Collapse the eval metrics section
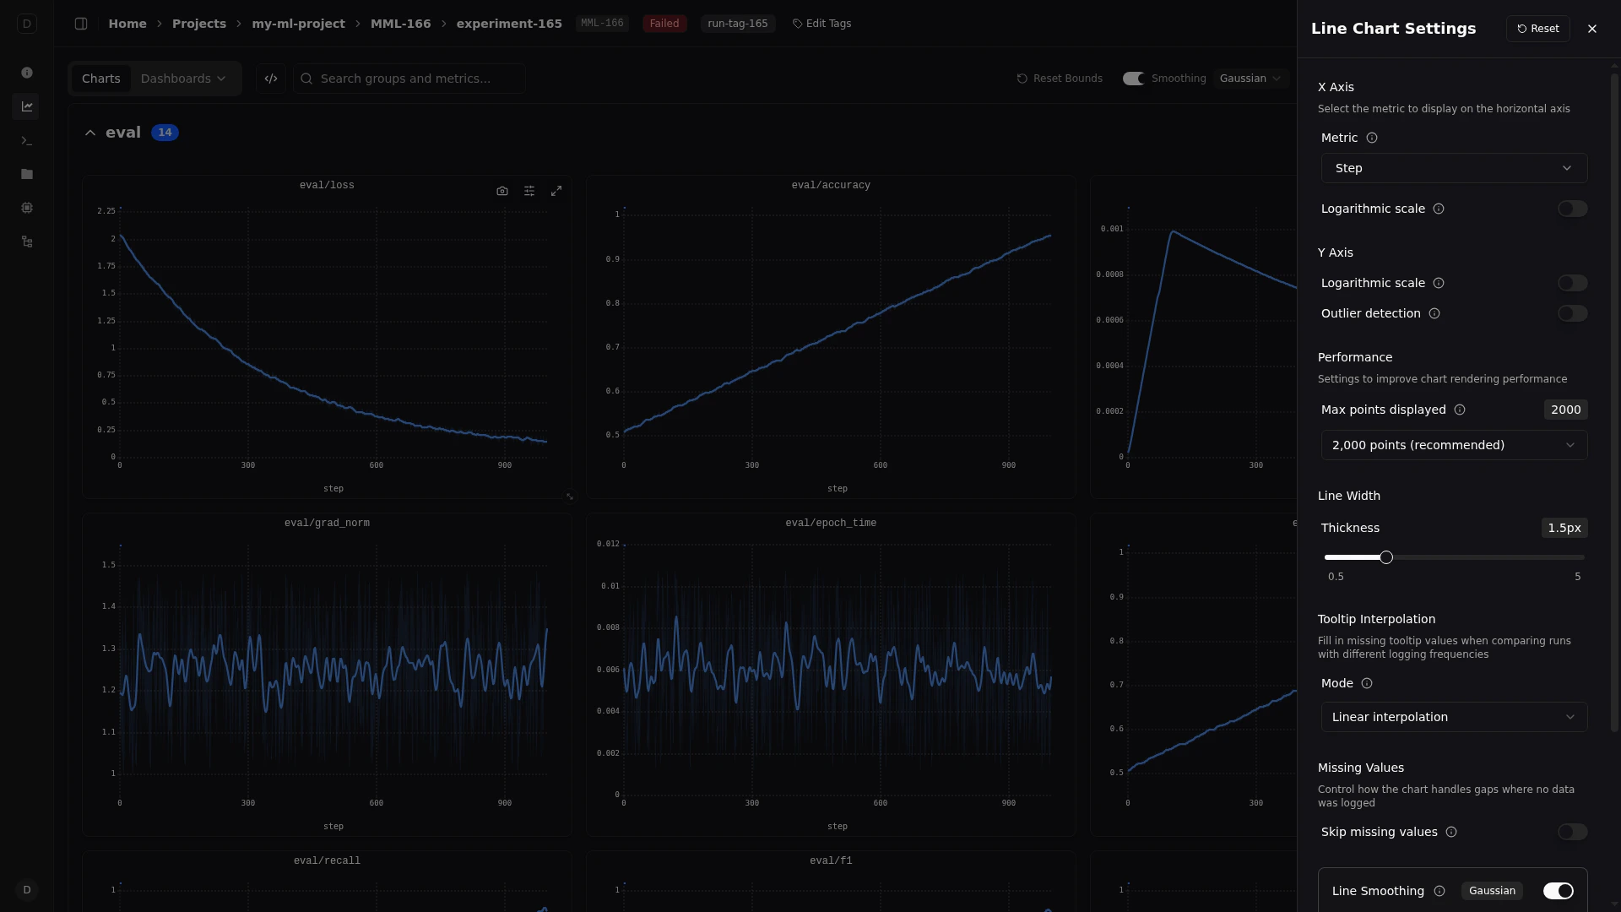 point(89,133)
